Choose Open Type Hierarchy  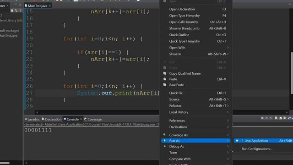coord(196,16)
